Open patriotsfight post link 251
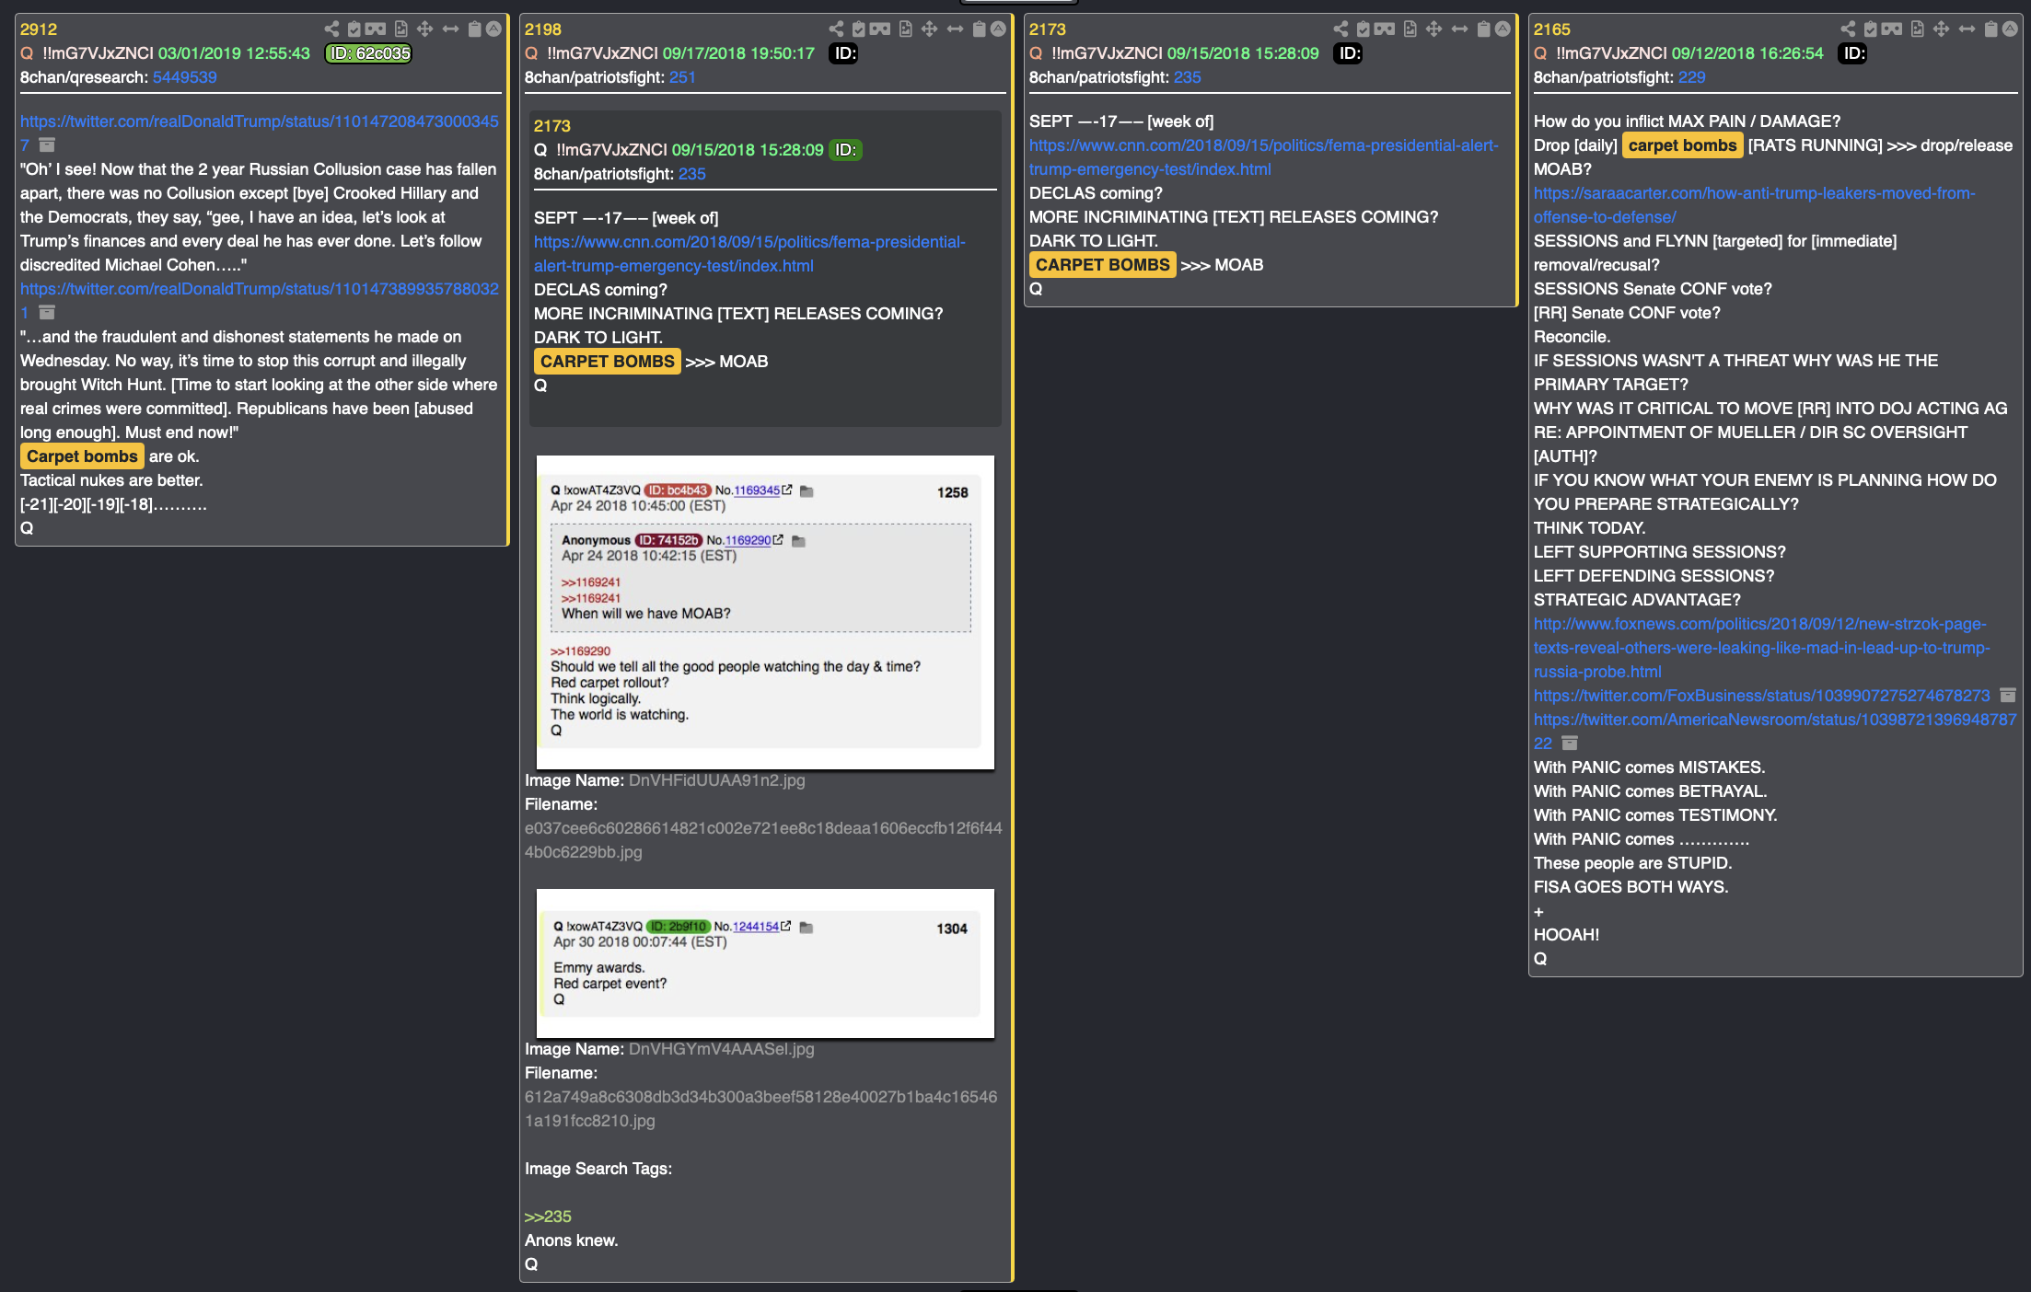Image resolution: width=2031 pixels, height=1292 pixels. click(x=682, y=77)
